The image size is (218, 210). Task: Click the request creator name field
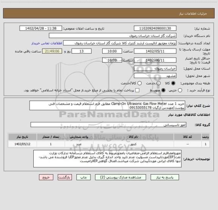pos(120,43)
